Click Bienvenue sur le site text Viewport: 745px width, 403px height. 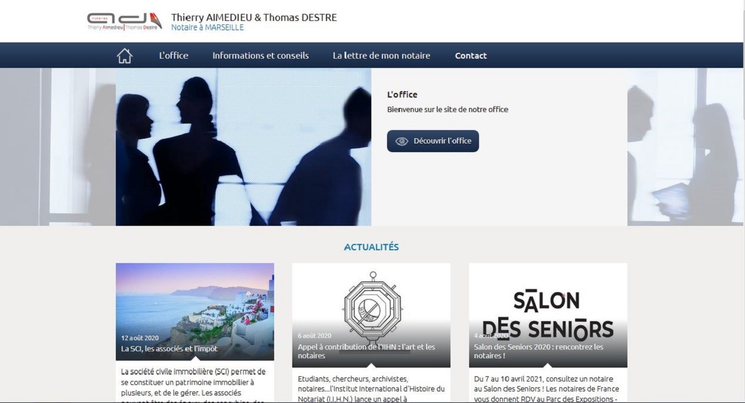(448, 109)
